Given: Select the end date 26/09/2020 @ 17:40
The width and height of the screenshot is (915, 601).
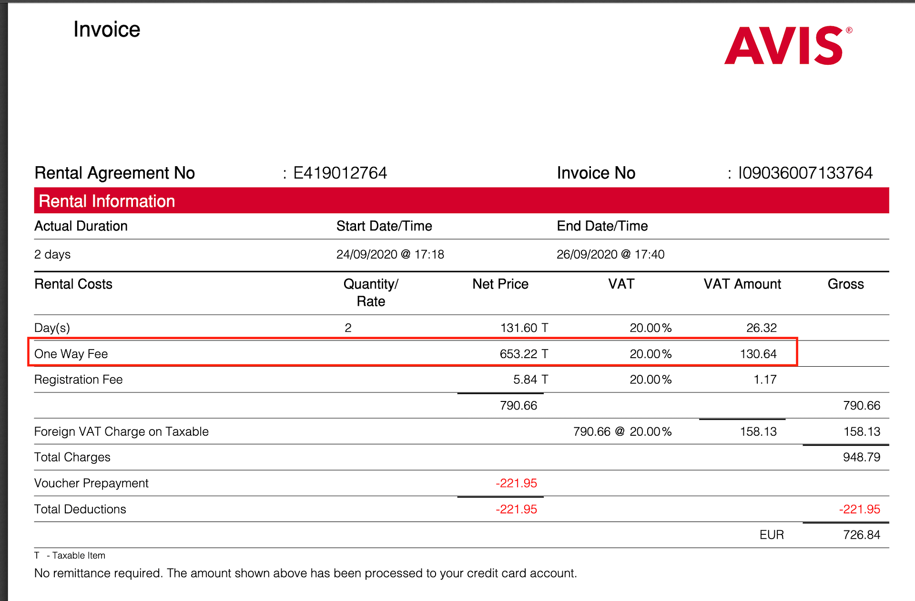Looking at the screenshot, I should [610, 254].
